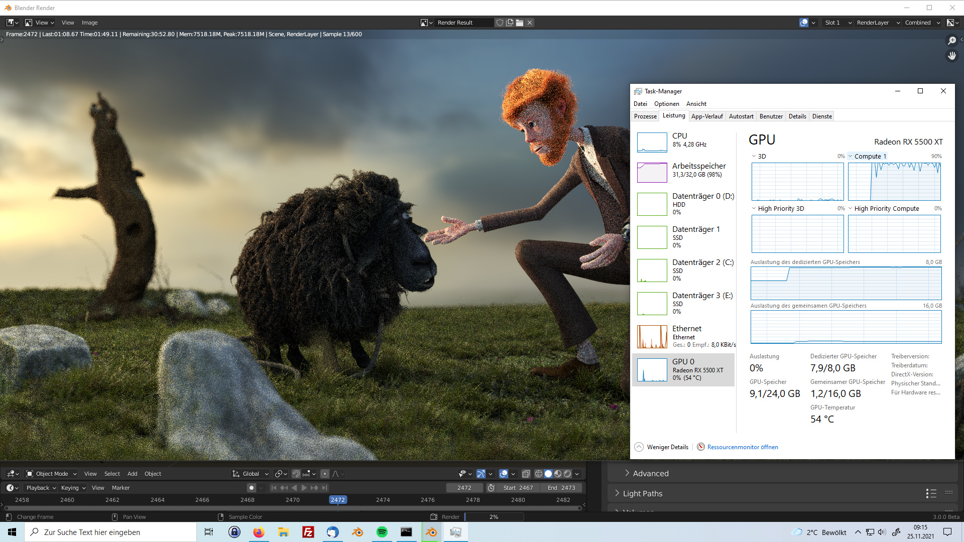This screenshot has width=964, height=542.
Task: Open the Image menu in render window
Action: (89, 23)
